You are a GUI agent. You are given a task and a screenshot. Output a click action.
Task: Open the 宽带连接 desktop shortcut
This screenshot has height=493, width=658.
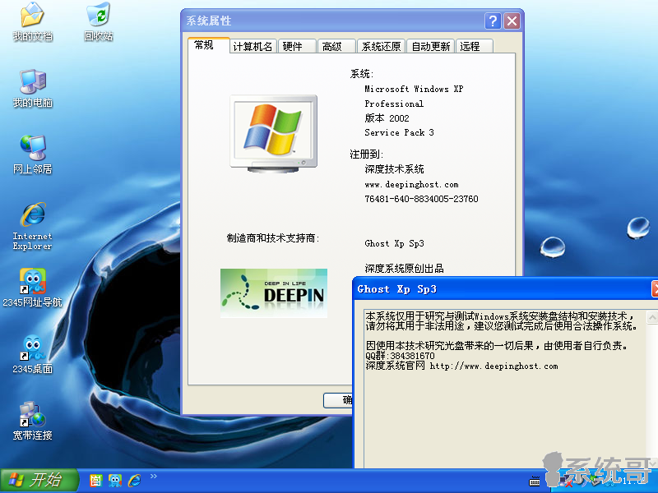pyautogui.click(x=32, y=421)
